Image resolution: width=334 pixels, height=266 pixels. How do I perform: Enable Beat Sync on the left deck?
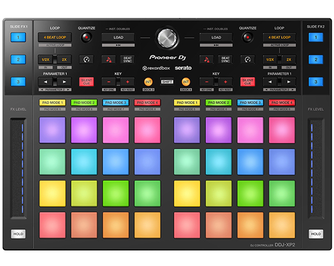[x=127, y=60]
